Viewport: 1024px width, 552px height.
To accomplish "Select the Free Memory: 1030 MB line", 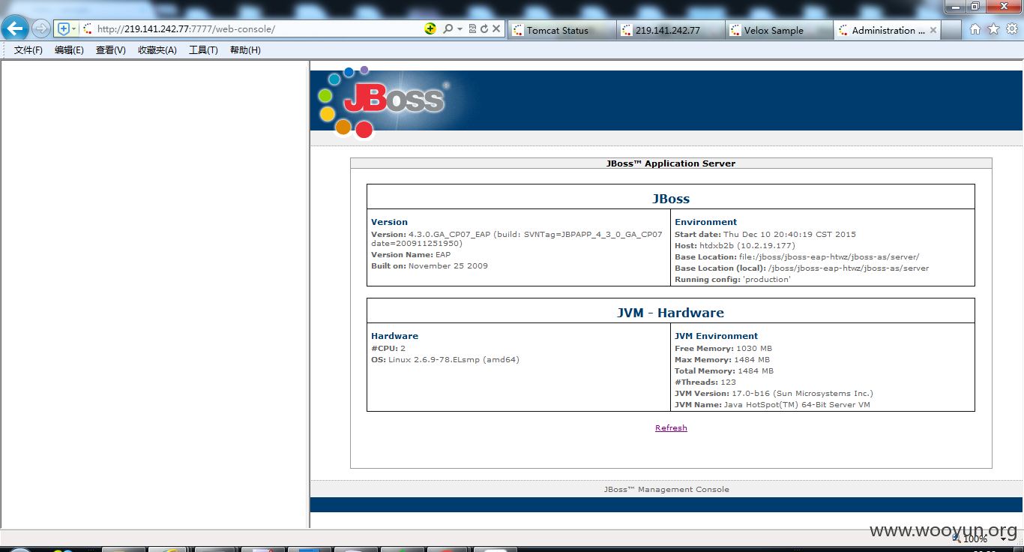I will pos(723,348).
